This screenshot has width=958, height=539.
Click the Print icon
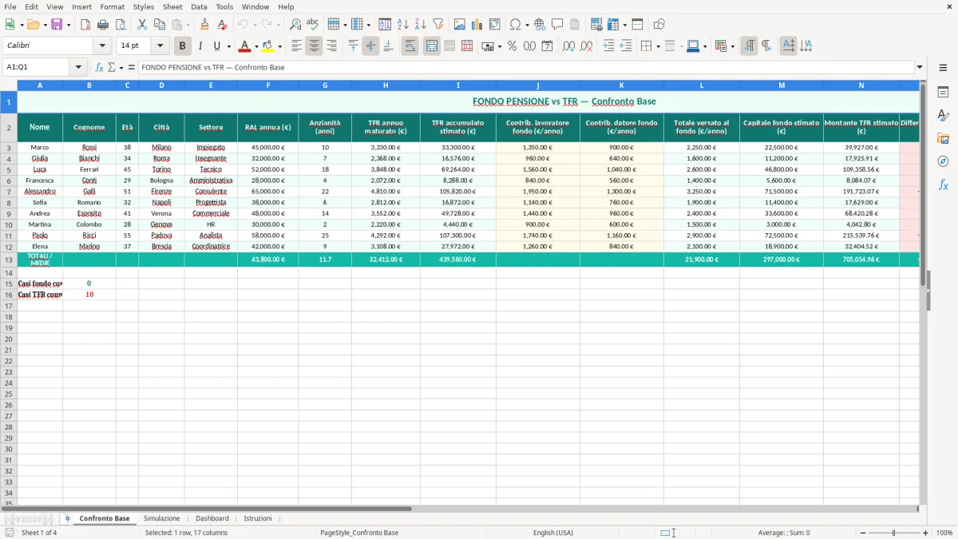click(103, 25)
